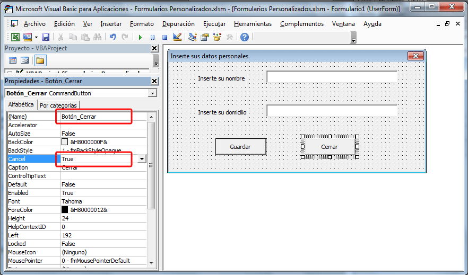
Task: Open the Edición menu
Action: (64, 24)
